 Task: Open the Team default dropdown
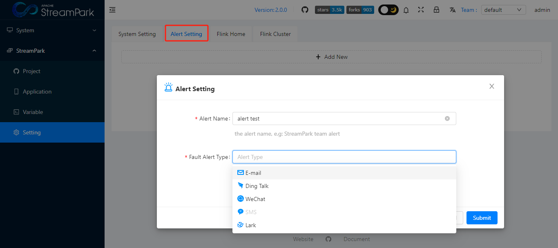[503, 9]
